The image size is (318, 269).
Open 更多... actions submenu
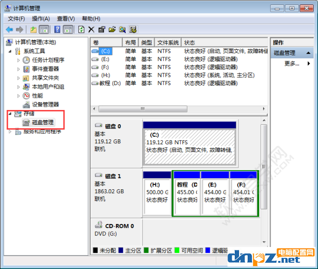pos(292,64)
